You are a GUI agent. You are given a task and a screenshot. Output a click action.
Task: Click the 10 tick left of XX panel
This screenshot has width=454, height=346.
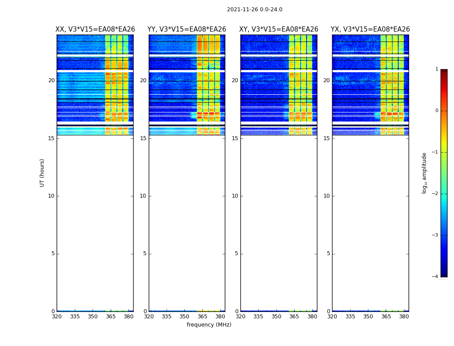(x=51, y=196)
